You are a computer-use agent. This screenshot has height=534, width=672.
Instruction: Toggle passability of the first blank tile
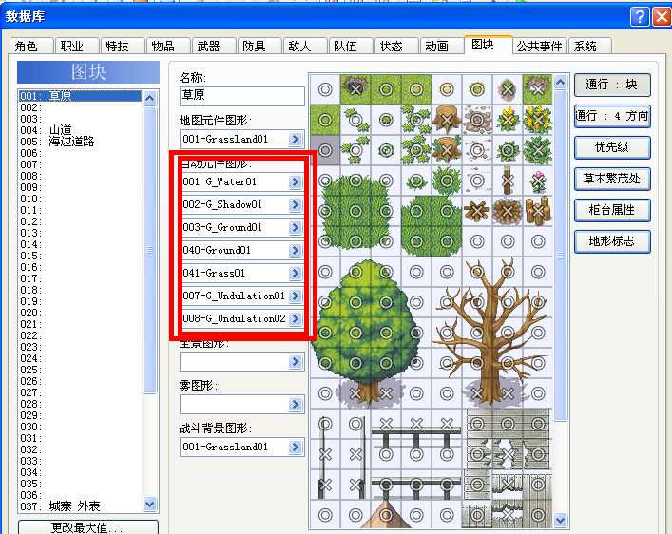coord(325,89)
